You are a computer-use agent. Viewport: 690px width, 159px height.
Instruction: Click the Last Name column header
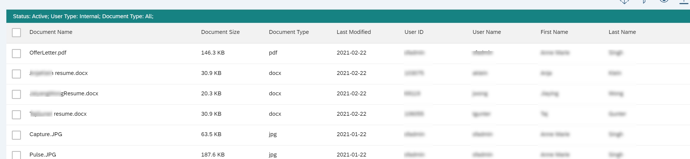point(622,32)
